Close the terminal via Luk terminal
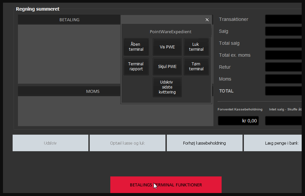 pyautogui.click(x=196, y=47)
